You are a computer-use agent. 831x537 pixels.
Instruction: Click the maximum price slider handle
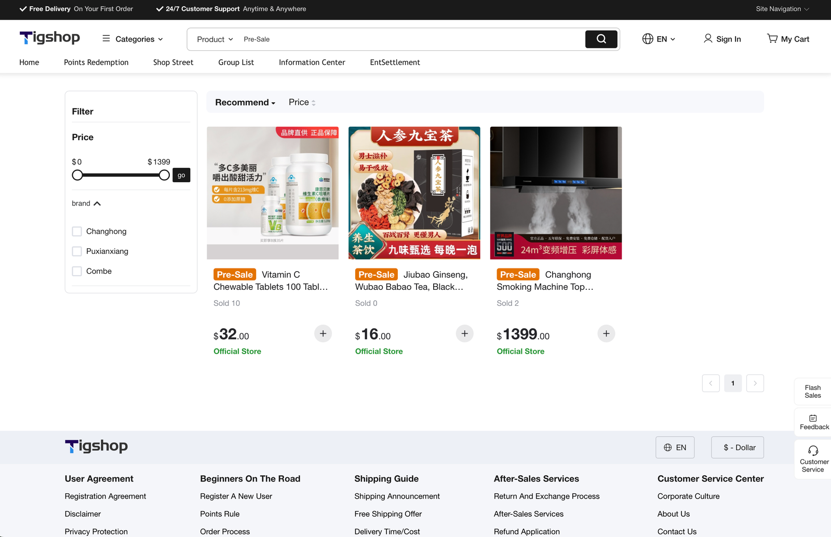[164, 176]
